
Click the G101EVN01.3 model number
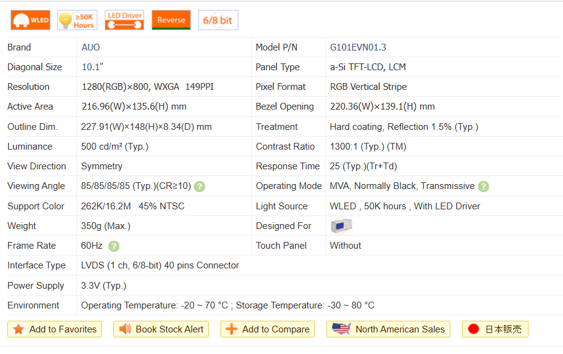tap(358, 47)
